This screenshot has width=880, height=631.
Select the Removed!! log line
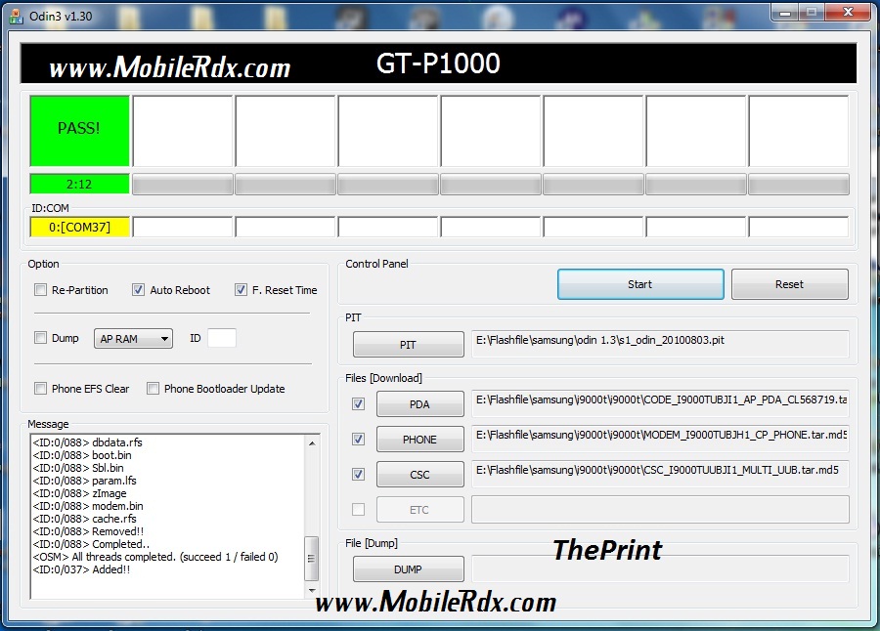pos(88,531)
